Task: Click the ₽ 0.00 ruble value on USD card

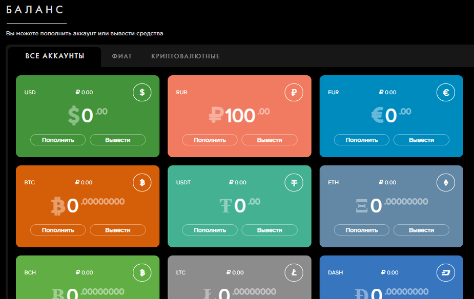Action: pyautogui.click(x=85, y=93)
